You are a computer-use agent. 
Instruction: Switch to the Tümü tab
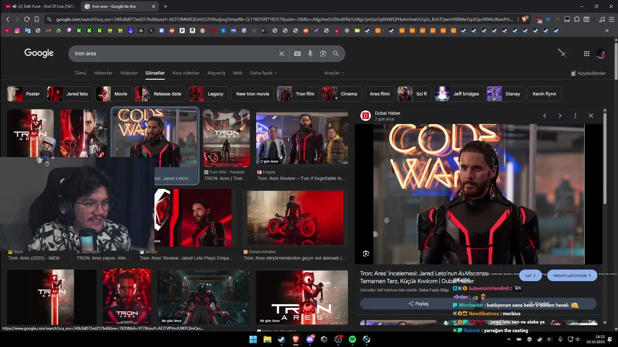[80, 73]
